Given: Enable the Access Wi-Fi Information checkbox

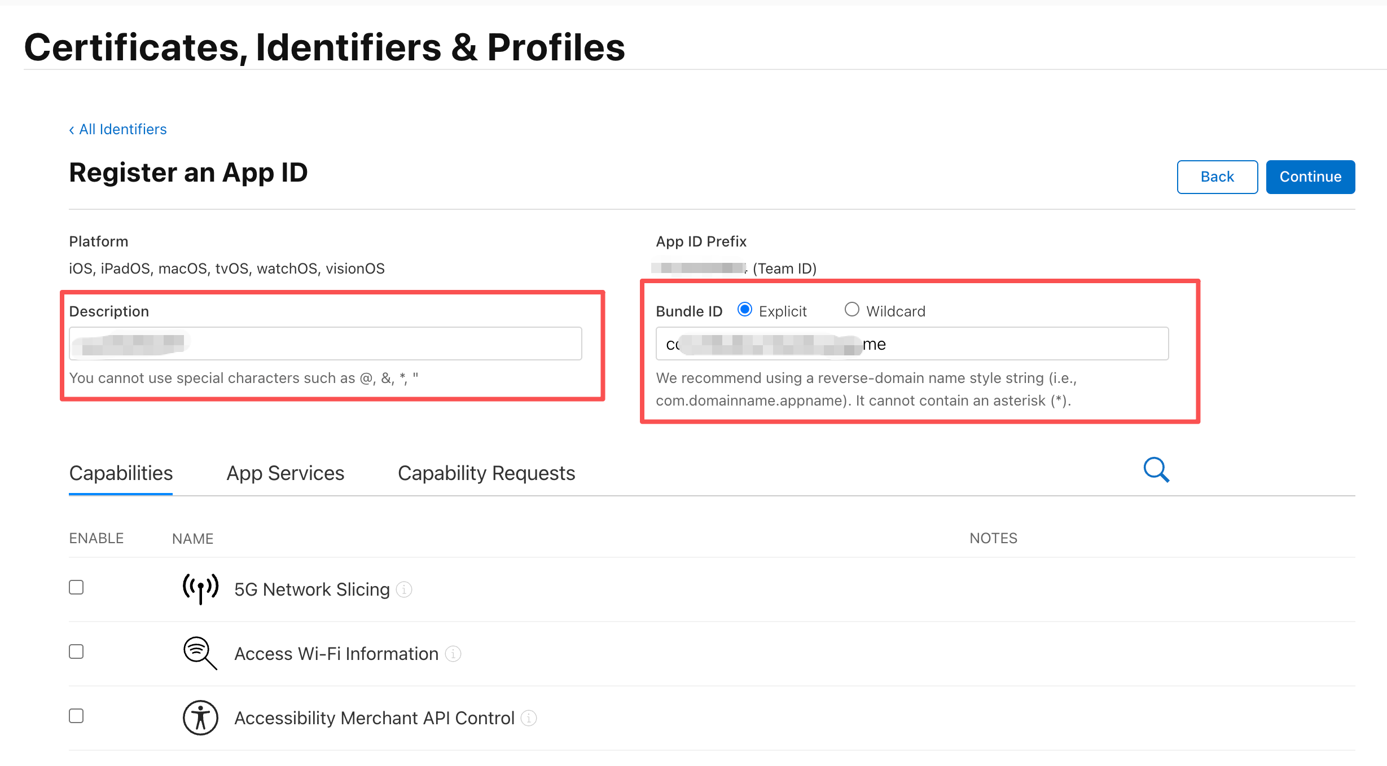Looking at the screenshot, I should (76, 652).
